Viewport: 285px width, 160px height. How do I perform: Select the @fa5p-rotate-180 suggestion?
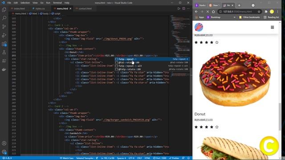152,69
